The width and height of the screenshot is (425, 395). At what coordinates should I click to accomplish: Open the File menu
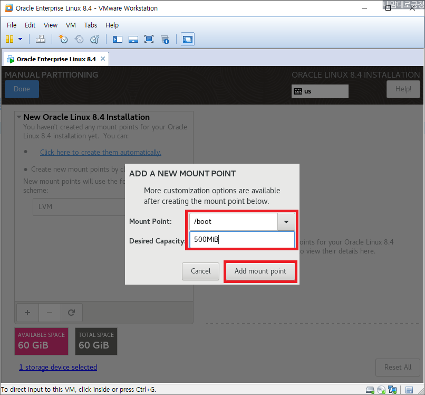click(x=12, y=25)
